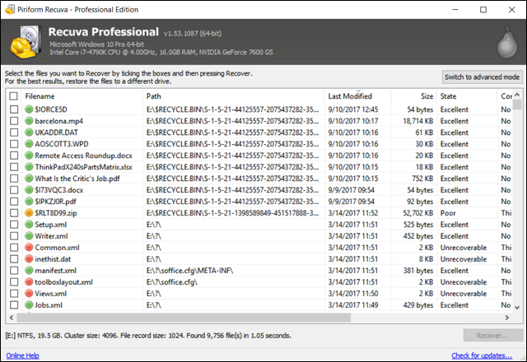Image resolution: width=527 pixels, height=362 pixels.
Task: Click the orange status dot beside $RLT8D99.zip
Action: (x=29, y=213)
